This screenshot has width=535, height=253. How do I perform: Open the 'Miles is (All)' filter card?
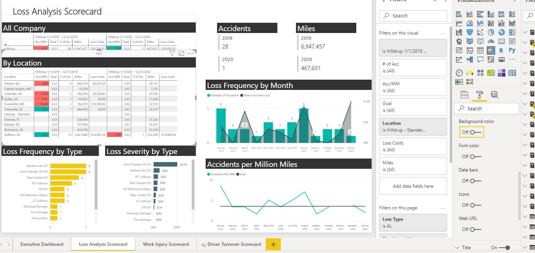coord(413,166)
